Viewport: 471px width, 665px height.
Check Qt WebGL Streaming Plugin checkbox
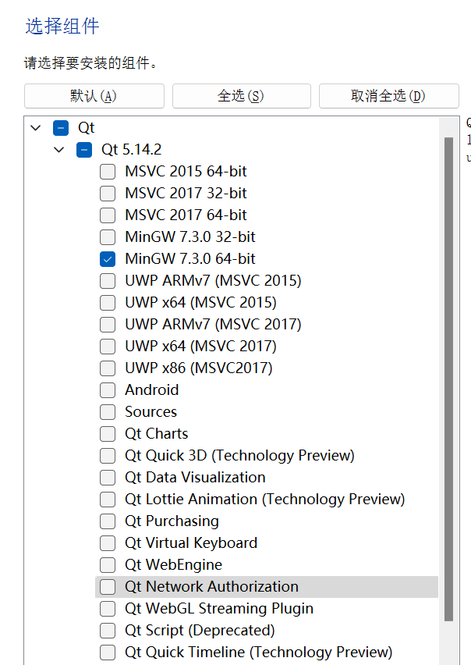(x=108, y=609)
